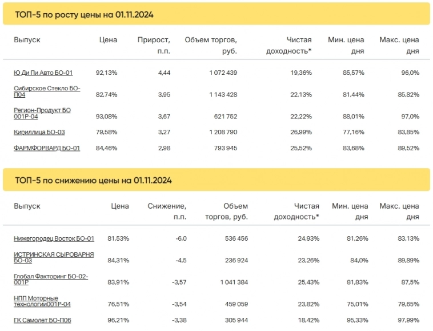Click the 'ТОП-5 по снижению цены' banner title
This screenshot has height=331, width=433.
coord(93,180)
